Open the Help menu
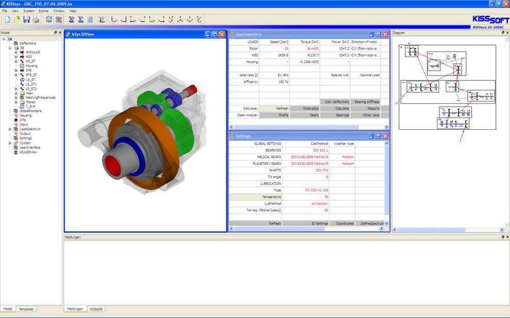 (73, 11)
